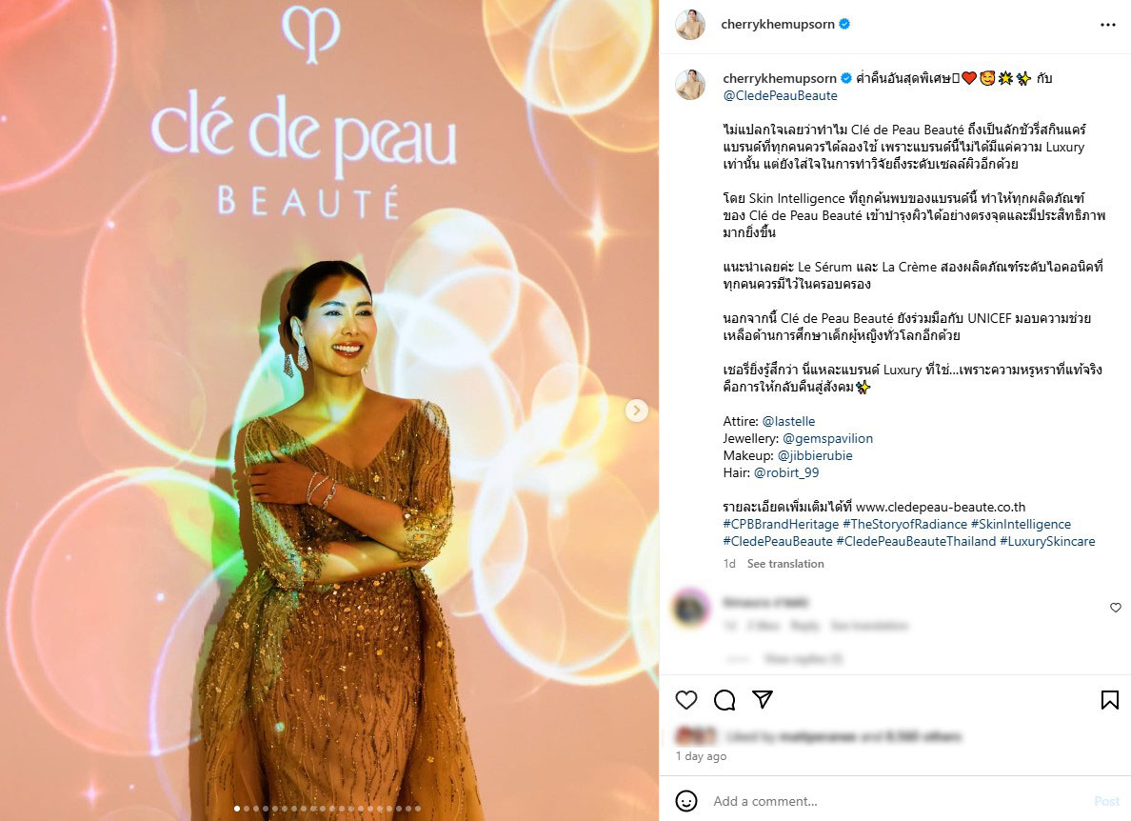Viewport: 1131px width, 821px height.
Task: Open the three-dot more options menu
Action: pos(1108,25)
